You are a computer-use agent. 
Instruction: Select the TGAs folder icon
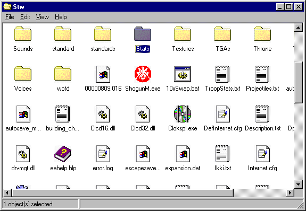(x=222, y=34)
